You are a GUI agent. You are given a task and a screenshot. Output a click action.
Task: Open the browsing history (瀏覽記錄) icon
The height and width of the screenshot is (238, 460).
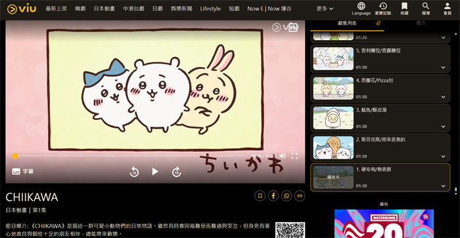(x=383, y=9)
